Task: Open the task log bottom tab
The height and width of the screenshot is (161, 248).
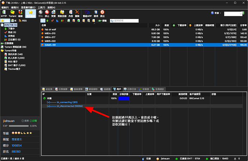Action: [130, 89]
